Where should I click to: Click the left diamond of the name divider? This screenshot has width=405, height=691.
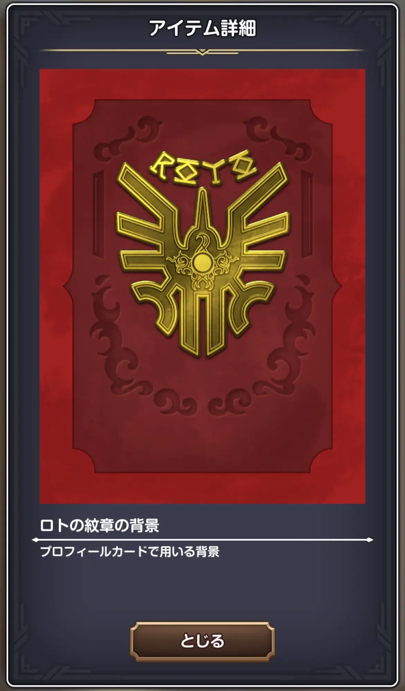[35, 540]
